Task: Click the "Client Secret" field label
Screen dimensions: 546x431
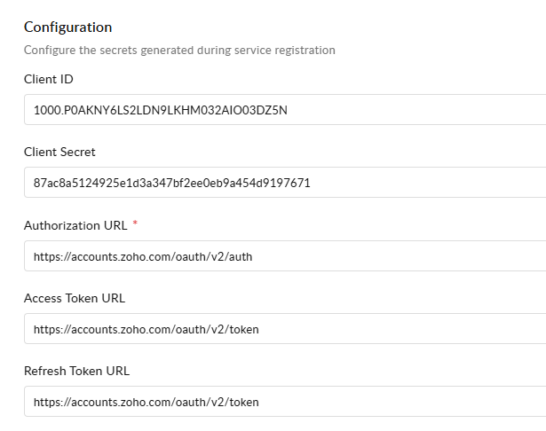Action: pos(59,152)
